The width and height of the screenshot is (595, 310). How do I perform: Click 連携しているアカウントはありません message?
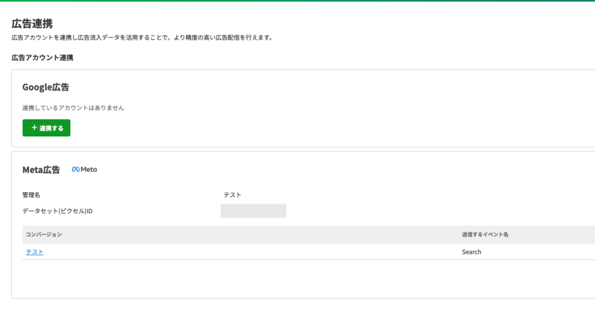(73, 108)
